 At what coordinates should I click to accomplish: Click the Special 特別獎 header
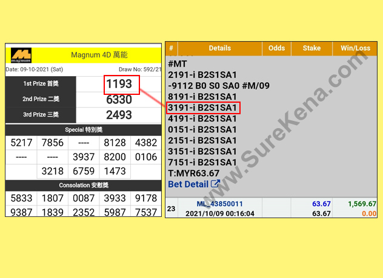point(84,129)
